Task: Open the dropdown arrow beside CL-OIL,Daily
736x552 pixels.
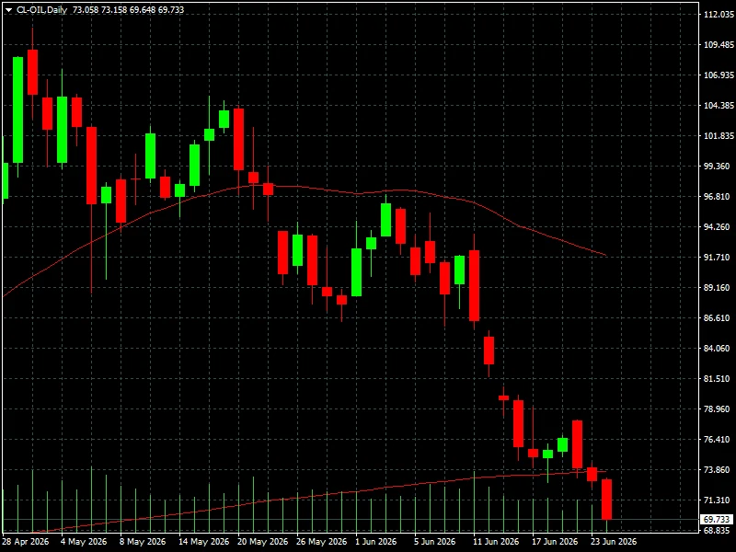Action: (8, 10)
